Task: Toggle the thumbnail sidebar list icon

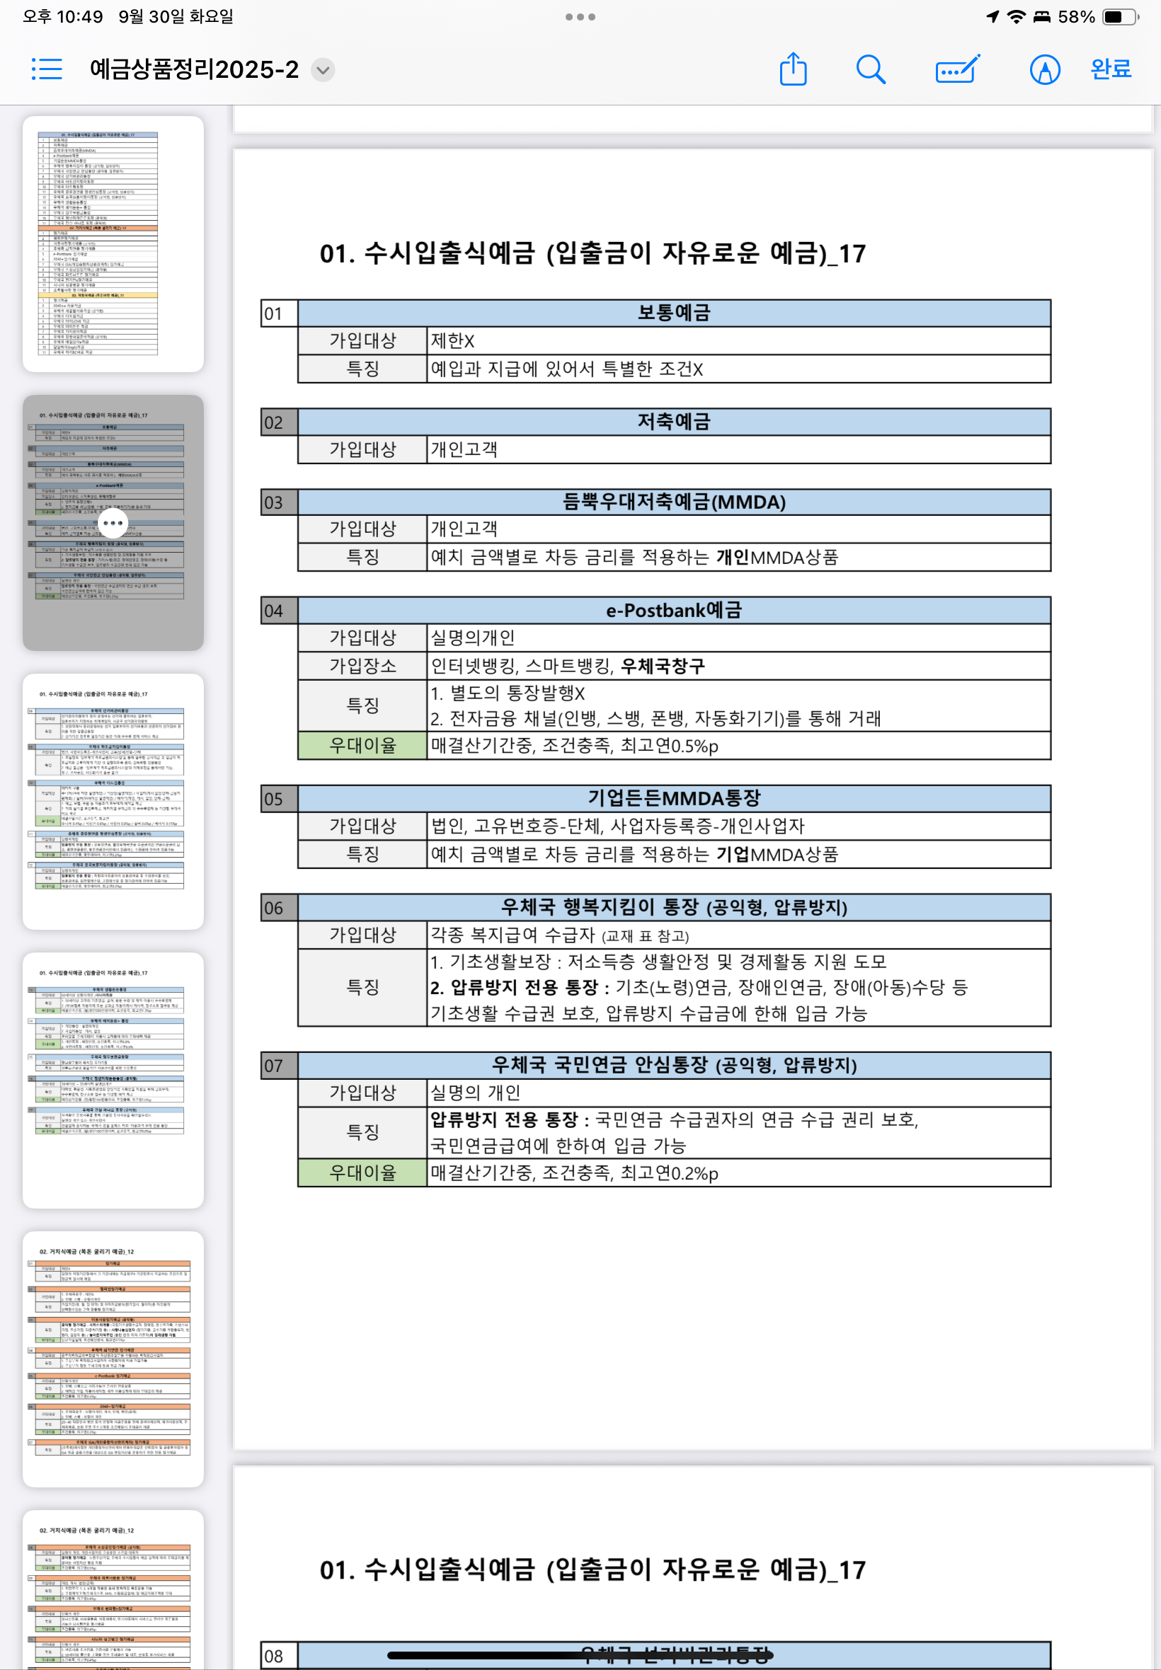Action: click(x=47, y=70)
